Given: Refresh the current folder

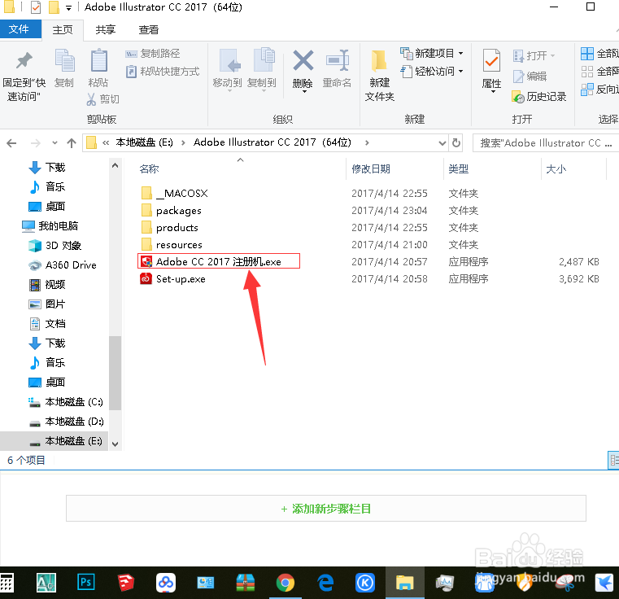Looking at the screenshot, I should (x=456, y=142).
